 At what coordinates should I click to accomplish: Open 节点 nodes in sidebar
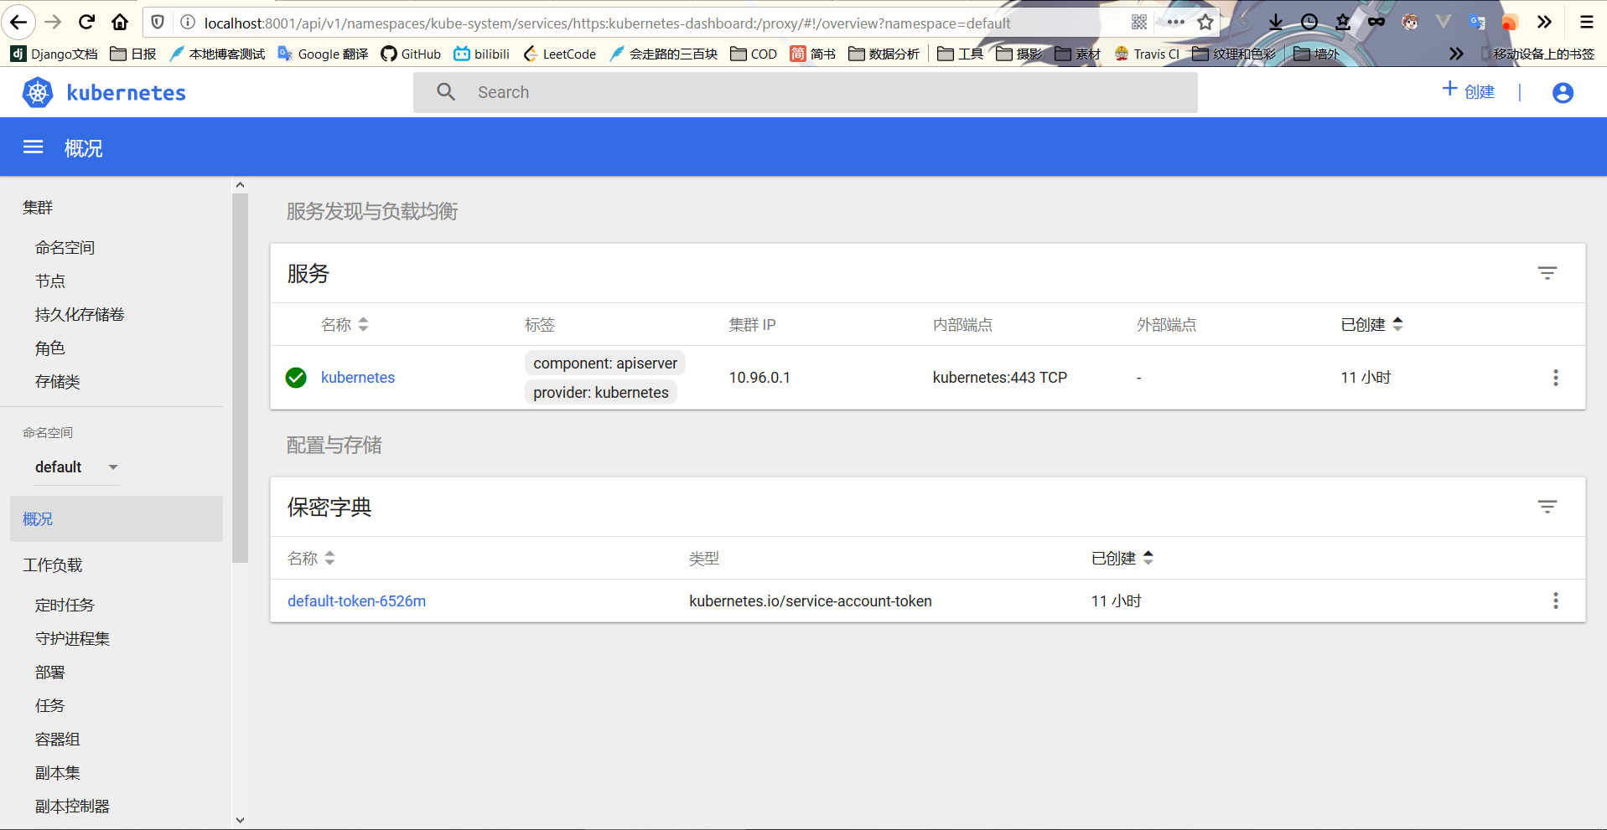(50, 281)
